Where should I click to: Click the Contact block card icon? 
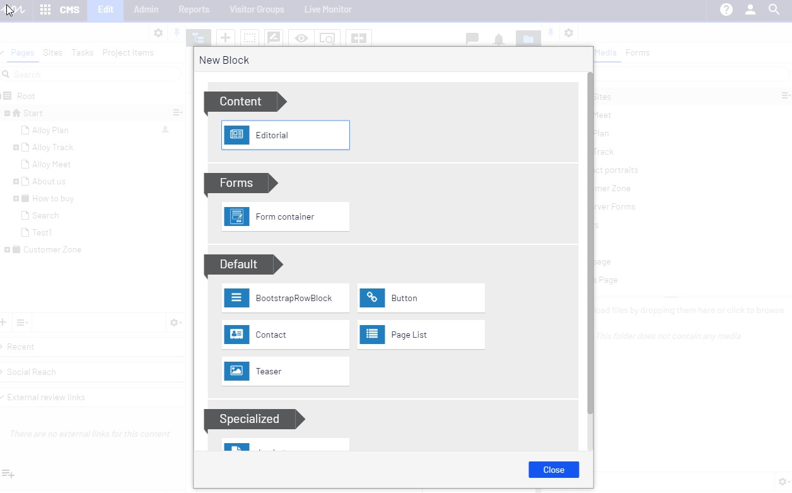pyautogui.click(x=236, y=335)
